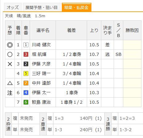Click the 逃 winning move cell

tap(107, 54)
